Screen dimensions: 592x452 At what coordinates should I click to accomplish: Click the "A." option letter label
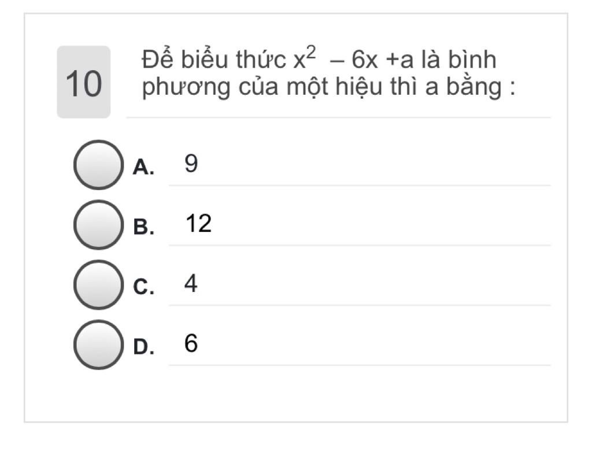[143, 167]
